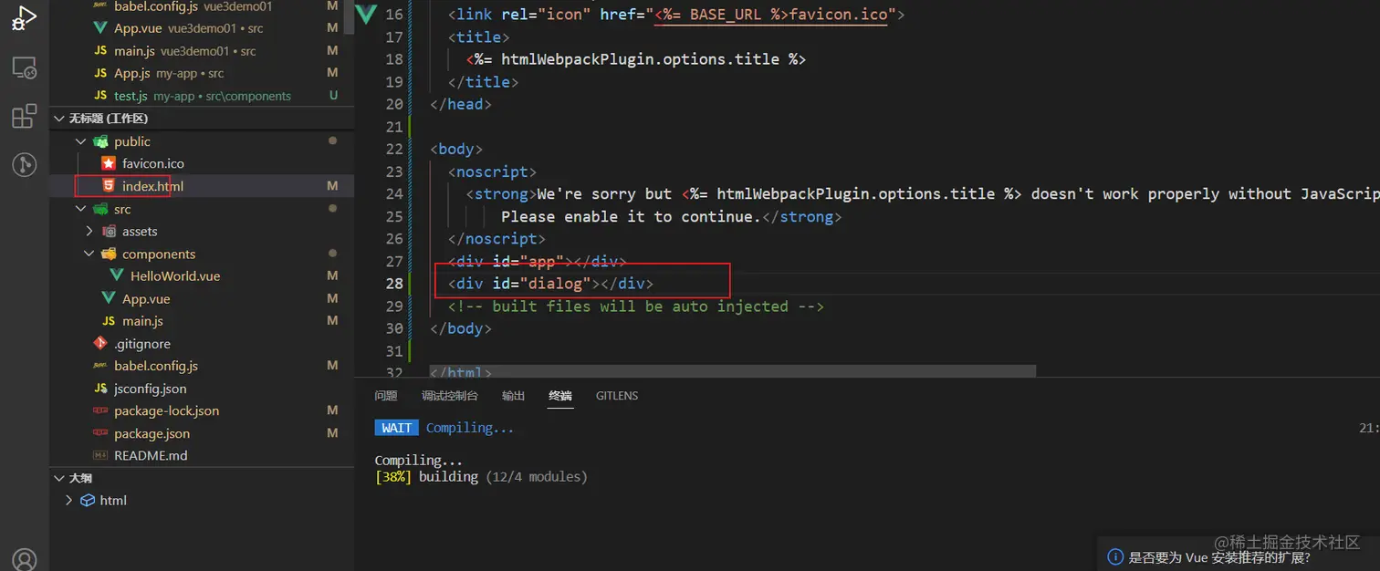Open README.md in the file tree
Screen dimensions: 1380x571
(151, 455)
